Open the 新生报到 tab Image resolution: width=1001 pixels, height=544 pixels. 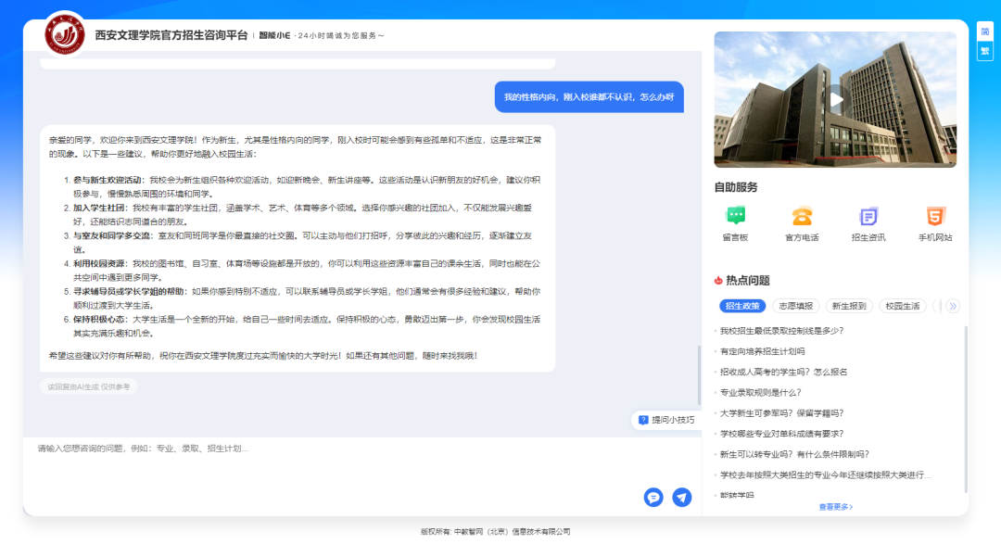point(848,306)
